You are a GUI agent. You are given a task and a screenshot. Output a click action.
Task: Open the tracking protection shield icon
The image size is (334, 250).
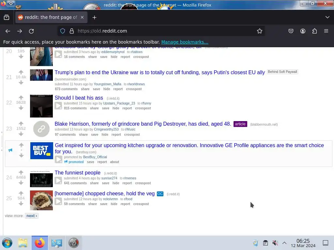[x=63, y=31]
